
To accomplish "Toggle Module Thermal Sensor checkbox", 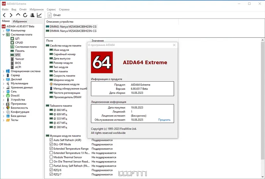I will pyautogui.click(x=51, y=157).
